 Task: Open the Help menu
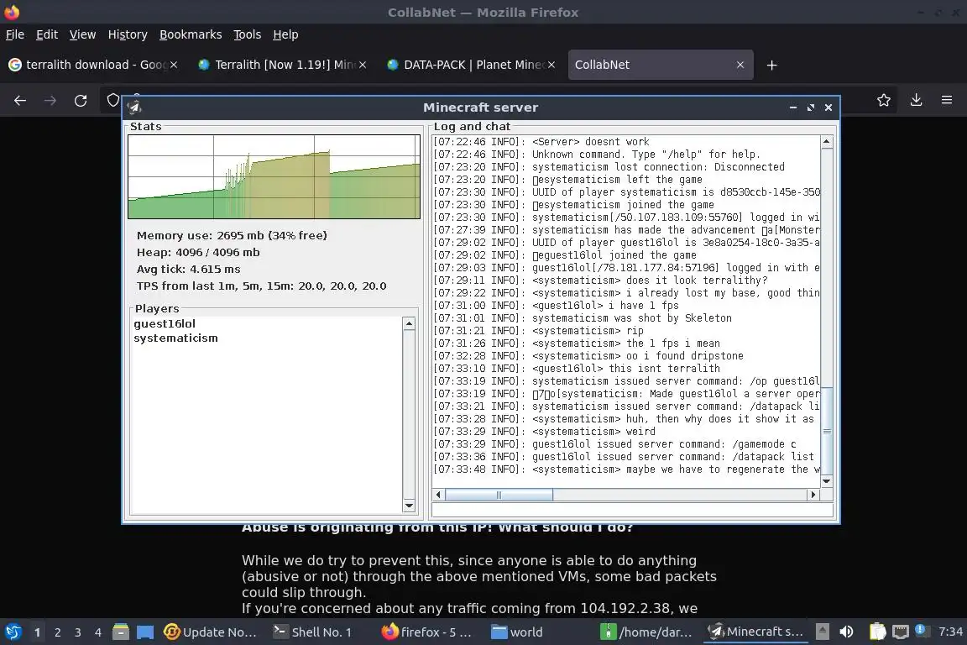coord(285,34)
